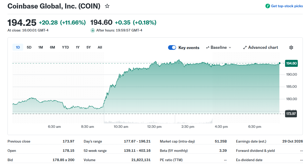Click the Forward dividend & yield label
The image size is (308, 164).
(255, 151)
